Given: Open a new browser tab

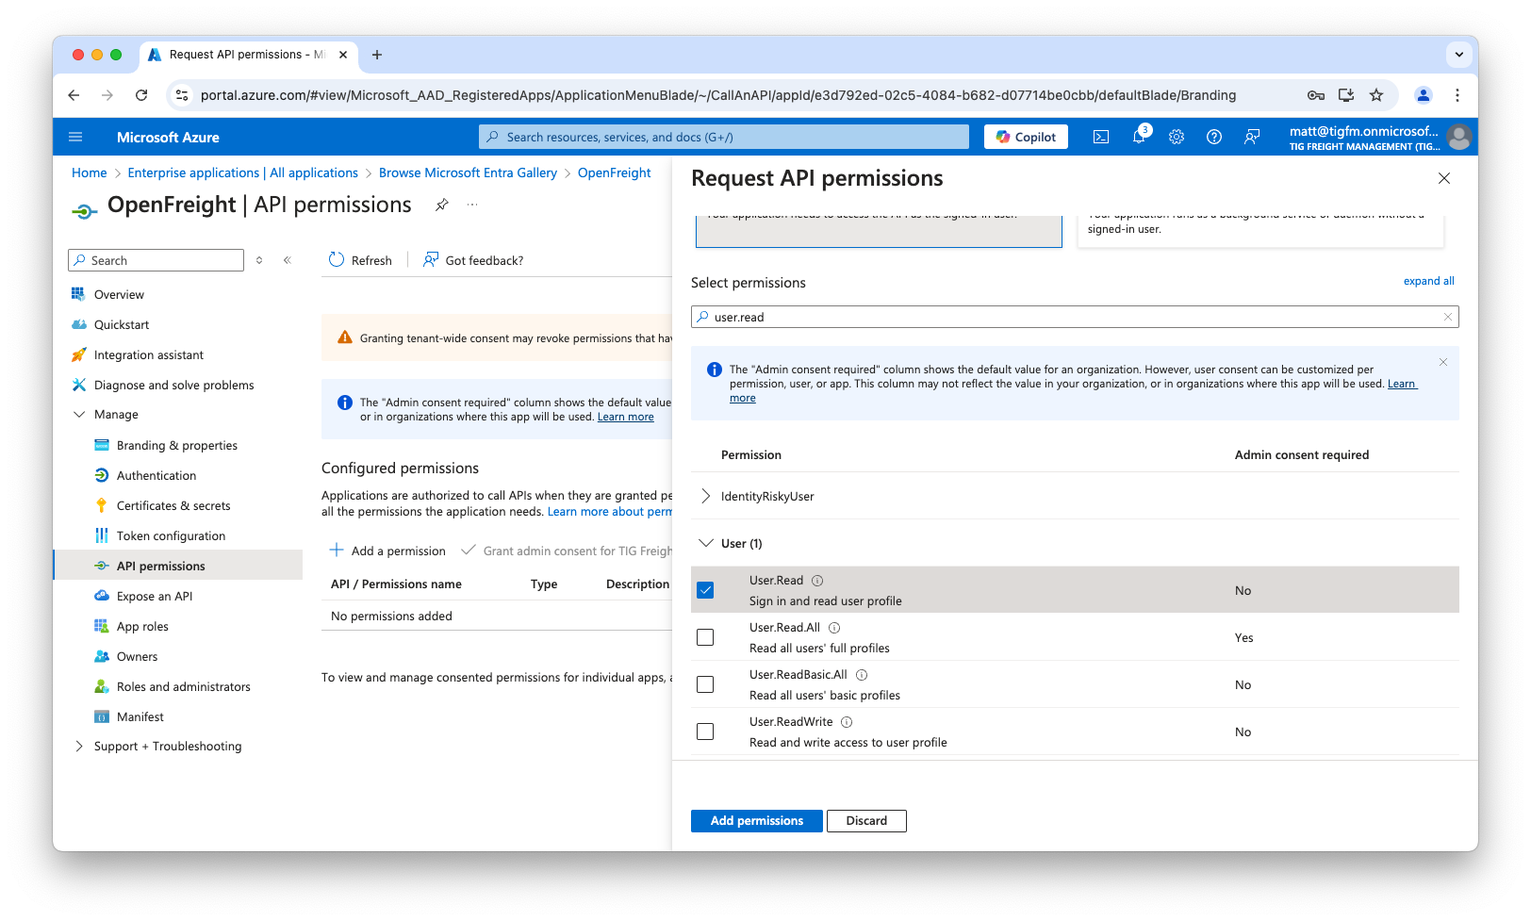Looking at the screenshot, I should (x=377, y=55).
